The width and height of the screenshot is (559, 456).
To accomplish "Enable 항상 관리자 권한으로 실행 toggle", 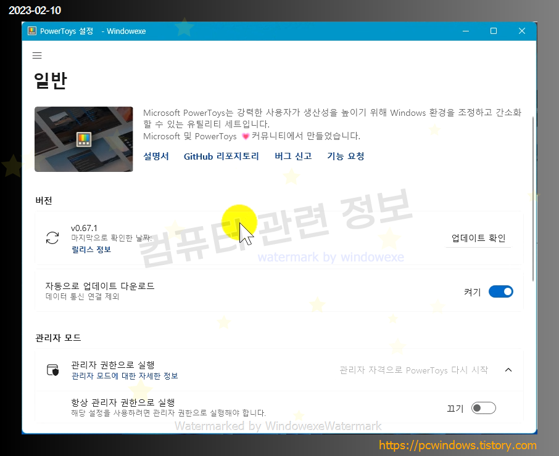I will point(484,408).
